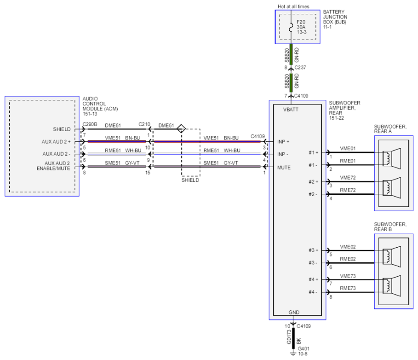Click the Subwoofer Amplifier, Rear label
The image size is (418, 360).
click(x=344, y=110)
